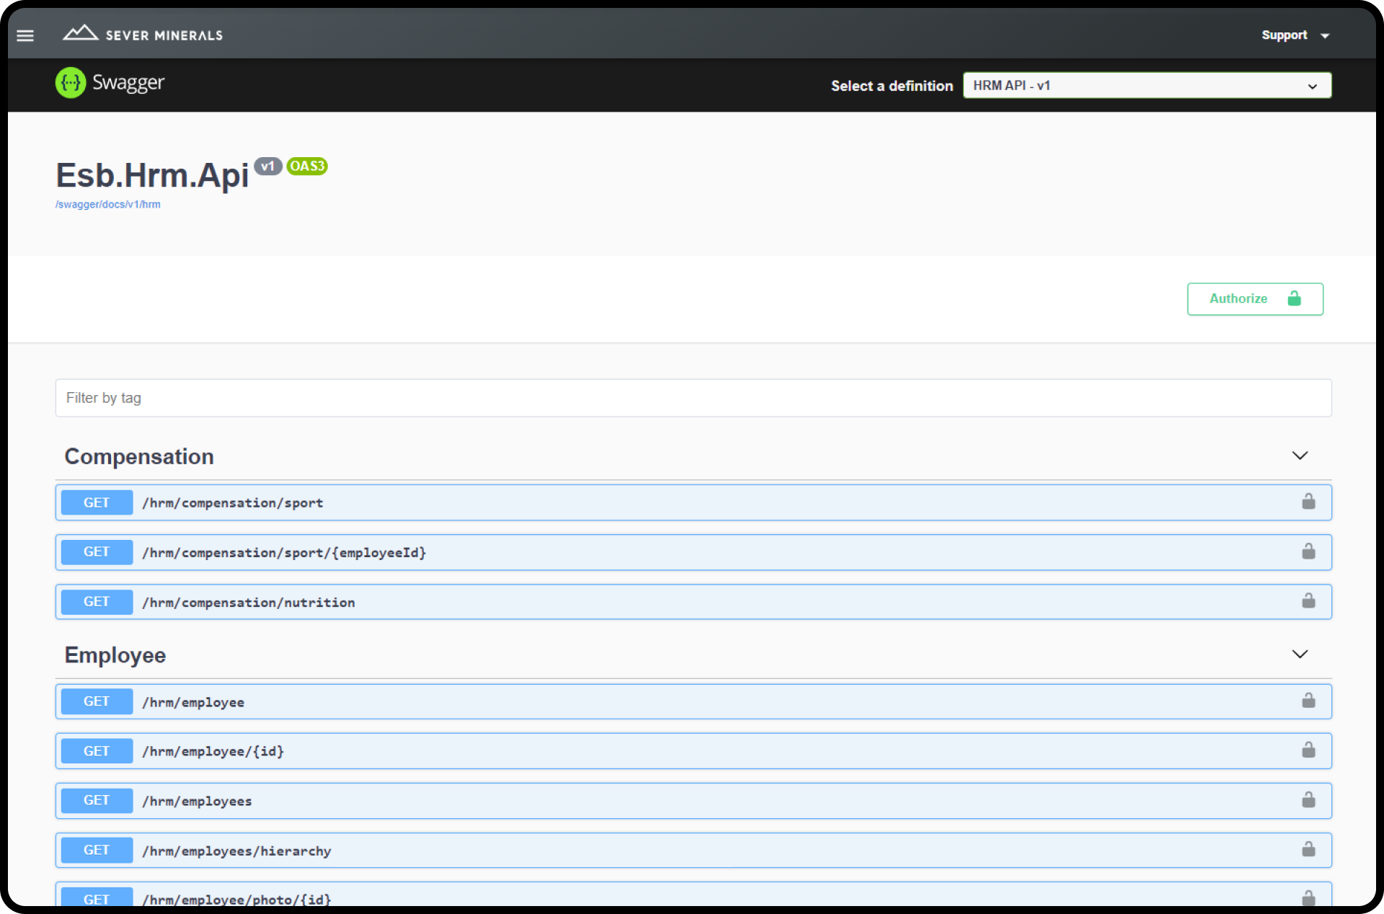
Task: Click lock icon on /hrm/employees row
Action: point(1308,800)
